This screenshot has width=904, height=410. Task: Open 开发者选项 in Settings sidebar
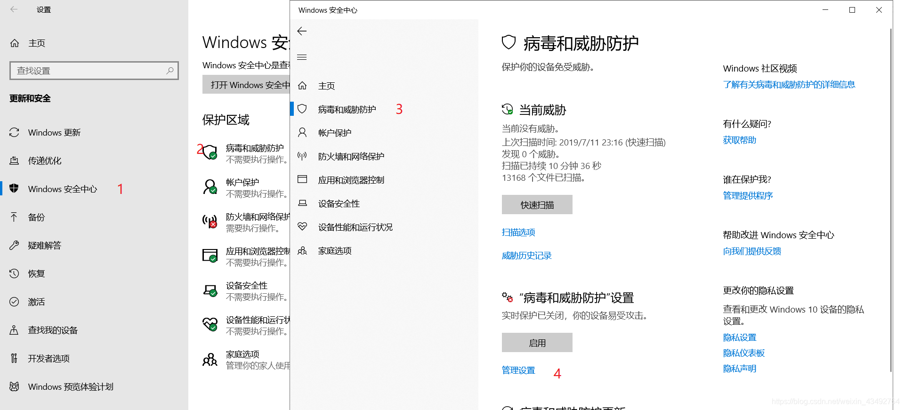(48, 358)
